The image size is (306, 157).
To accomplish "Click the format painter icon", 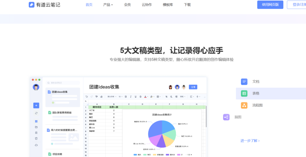I will pyautogui.click(x=97, y=97).
